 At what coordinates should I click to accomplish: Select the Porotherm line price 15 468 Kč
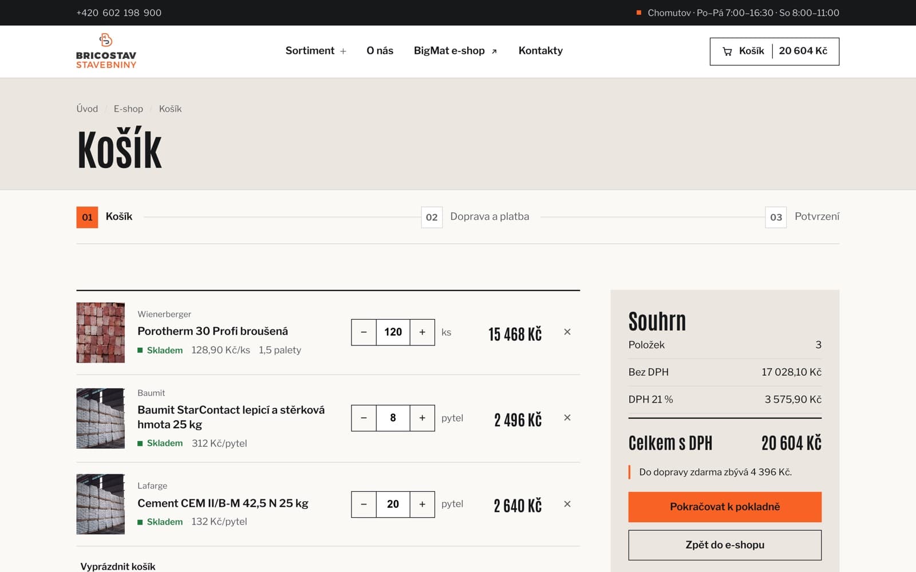point(515,334)
